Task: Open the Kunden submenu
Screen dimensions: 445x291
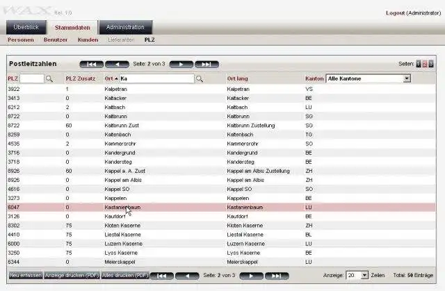Action: click(x=88, y=40)
